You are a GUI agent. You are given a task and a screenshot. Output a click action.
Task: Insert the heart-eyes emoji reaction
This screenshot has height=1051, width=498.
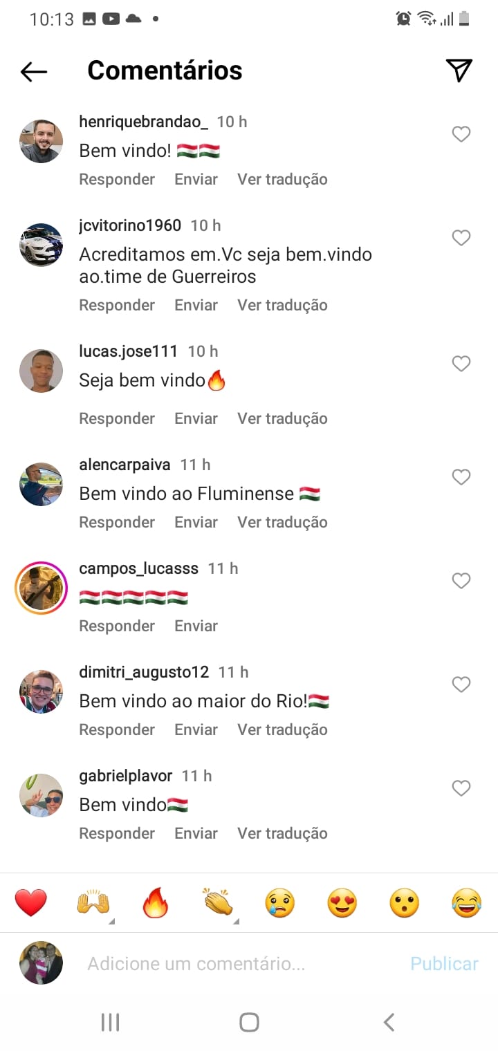click(x=342, y=903)
